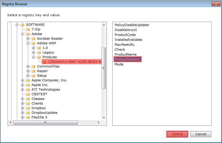Choose the ProductVersion value
The height and width of the screenshot is (143, 222).
[127, 59]
